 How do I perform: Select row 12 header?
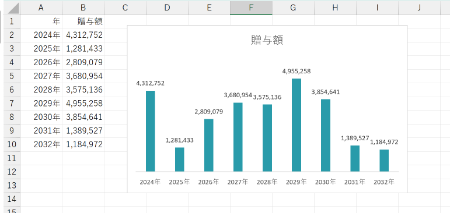pyautogui.click(x=12, y=172)
